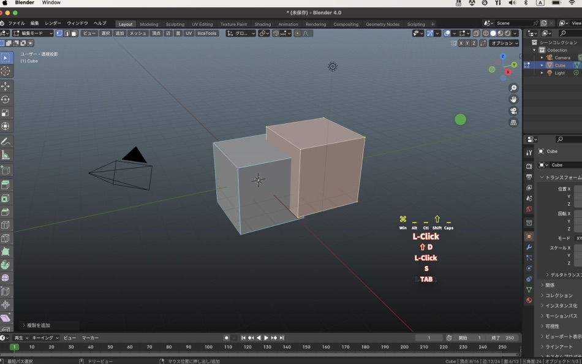Viewport: 582px width, 364px height.
Task: Select the Rotate tool
Action: tap(6, 99)
